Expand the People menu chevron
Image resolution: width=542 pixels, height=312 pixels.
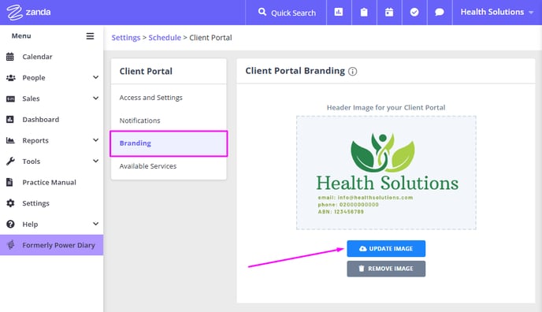pyautogui.click(x=96, y=77)
